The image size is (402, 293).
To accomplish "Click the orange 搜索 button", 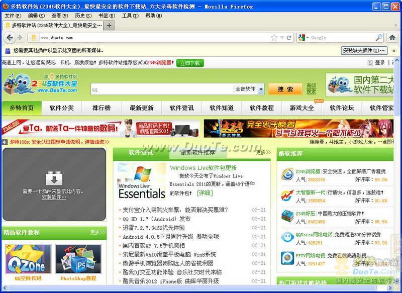I will (285, 89).
